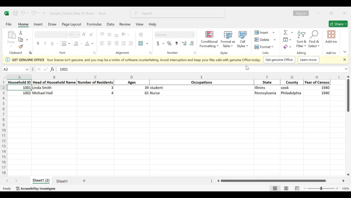Click the Merge & Center icon
Screen dimensions: 351x198
tap(141, 43)
